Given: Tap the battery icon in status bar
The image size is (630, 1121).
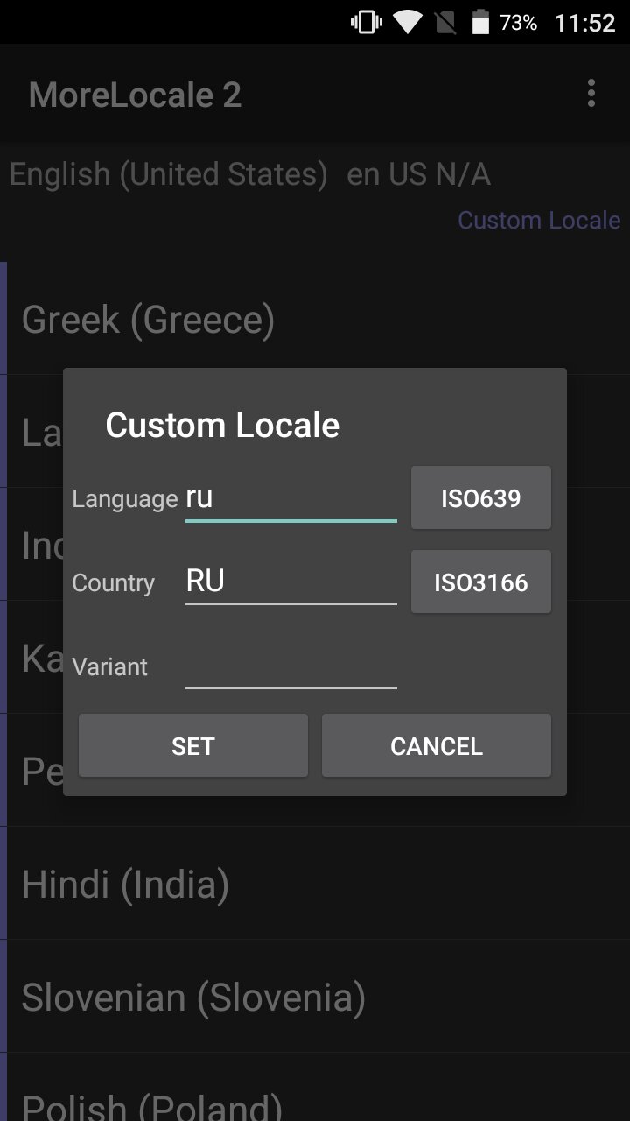Looking at the screenshot, I should pos(480,22).
